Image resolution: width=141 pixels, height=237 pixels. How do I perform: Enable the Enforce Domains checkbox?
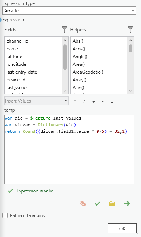(5, 215)
